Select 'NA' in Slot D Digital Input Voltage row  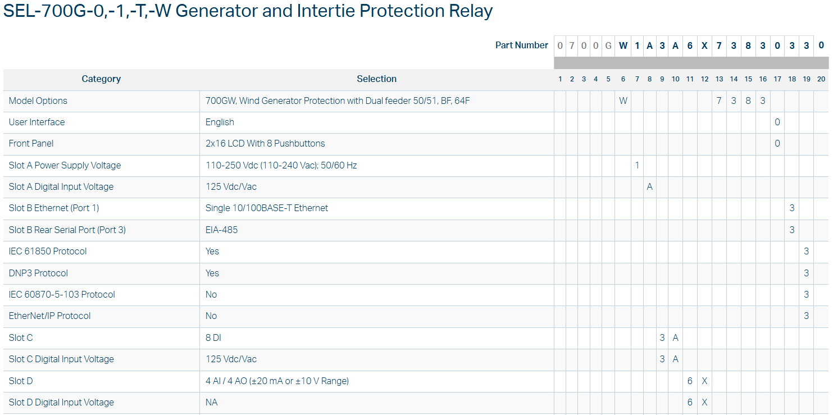tap(212, 403)
